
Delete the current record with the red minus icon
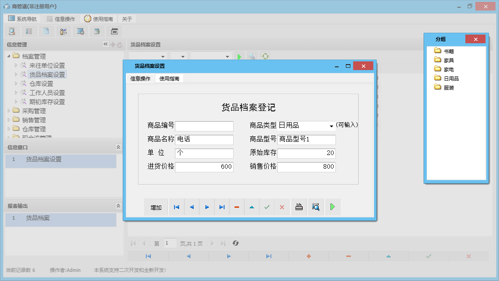(x=237, y=207)
